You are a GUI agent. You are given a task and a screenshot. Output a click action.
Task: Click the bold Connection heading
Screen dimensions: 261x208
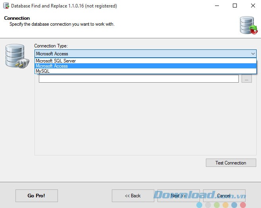17,18
